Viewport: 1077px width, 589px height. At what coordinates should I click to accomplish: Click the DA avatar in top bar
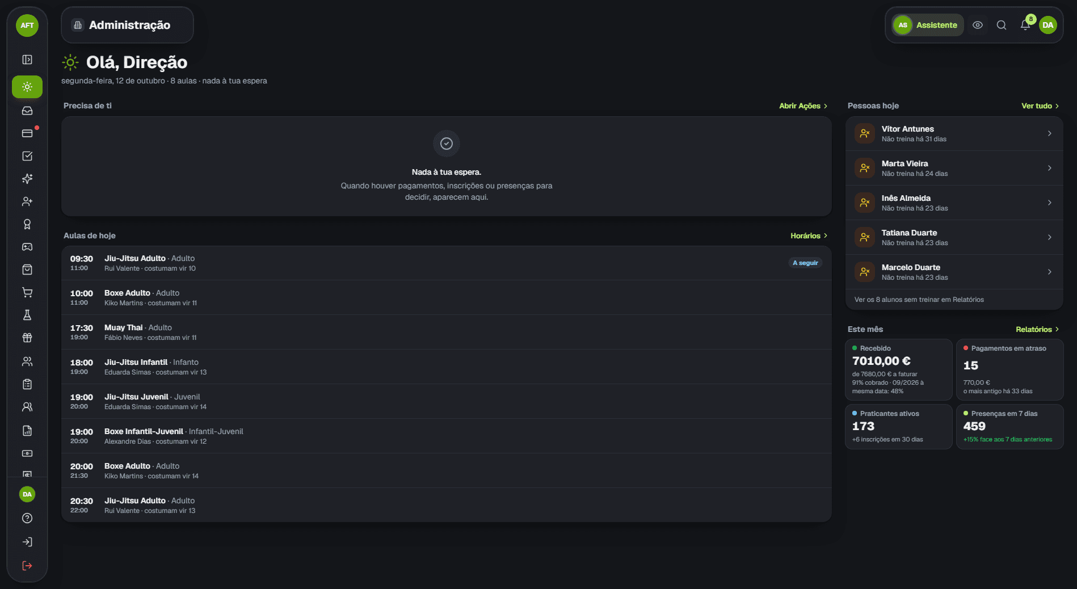(1048, 25)
